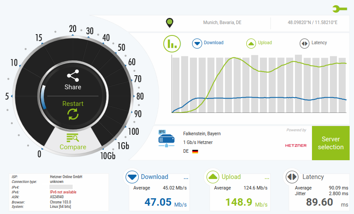Expand Download panel via three dots
This screenshot has width=354, height=214.
(186, 178)
